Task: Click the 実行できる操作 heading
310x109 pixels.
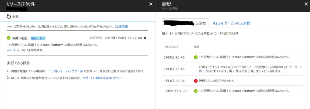Action: [x=18, y=63]
